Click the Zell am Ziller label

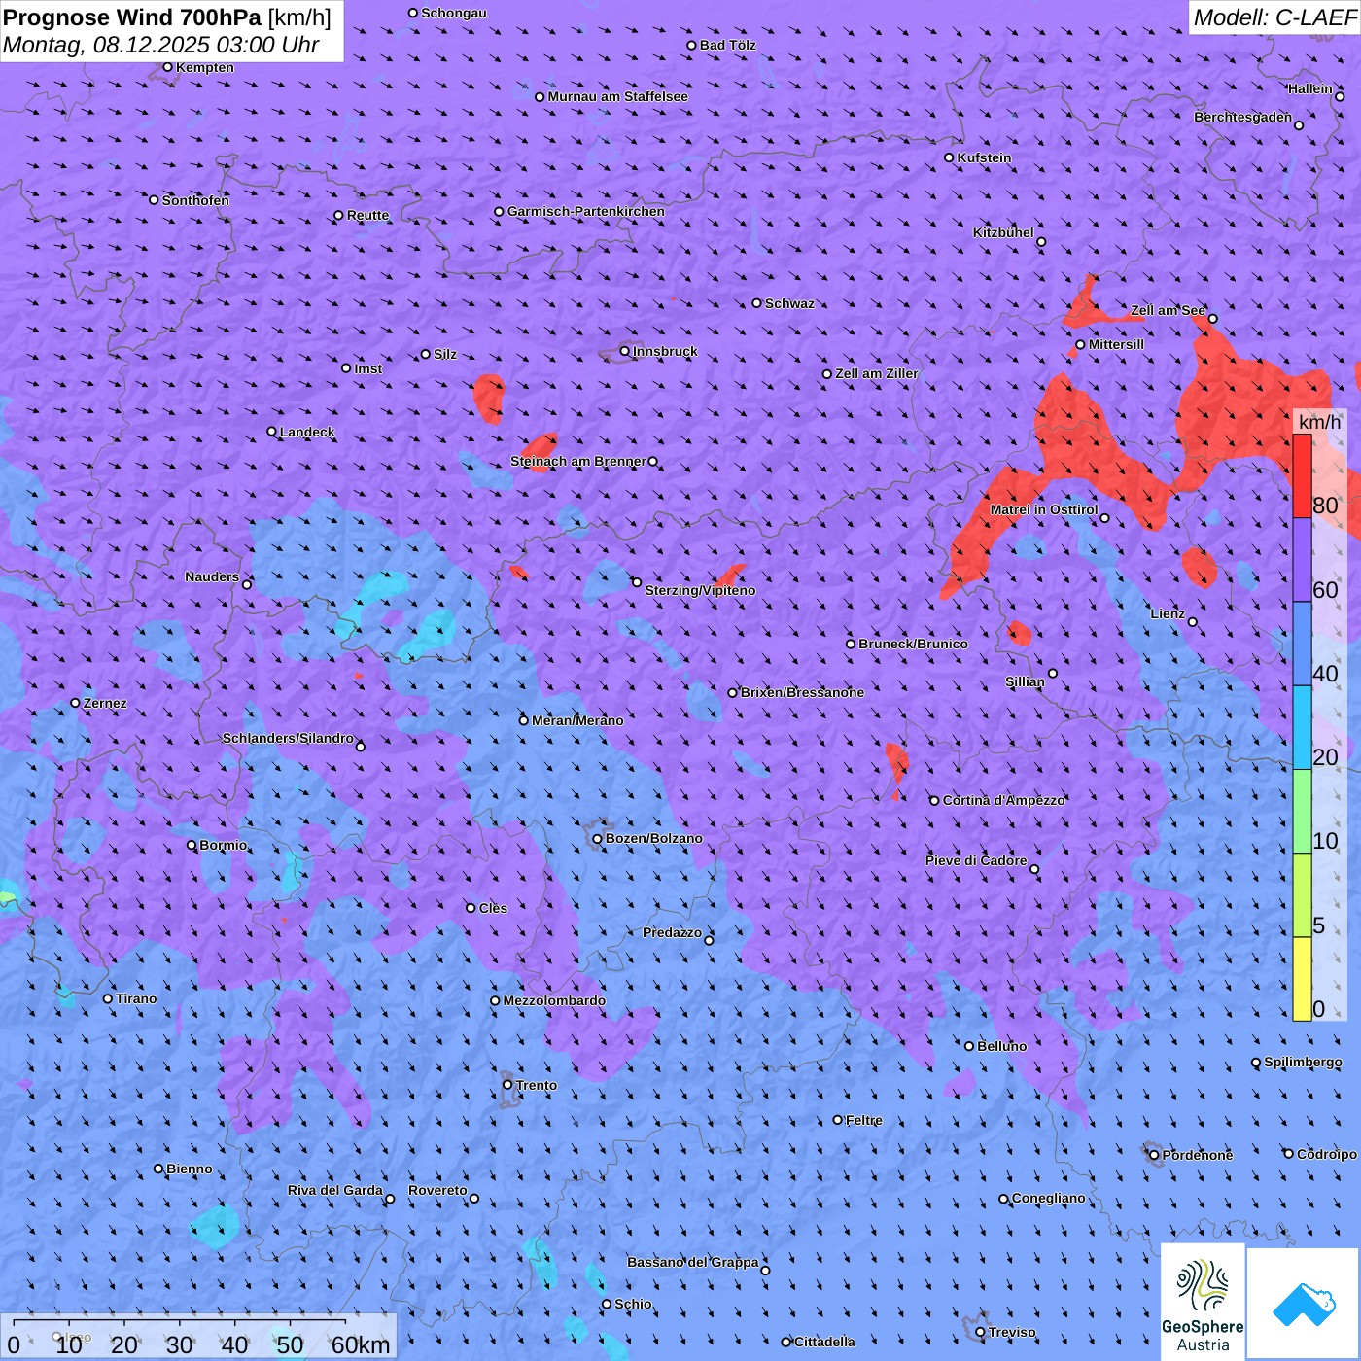point(877,373)
